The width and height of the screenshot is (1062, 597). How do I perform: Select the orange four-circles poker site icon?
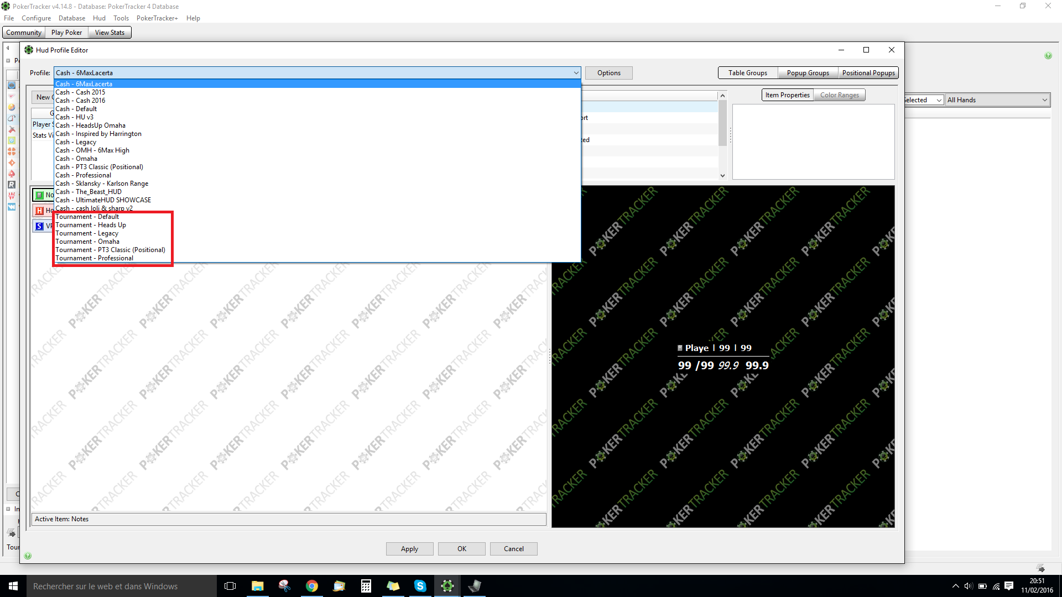12,151
